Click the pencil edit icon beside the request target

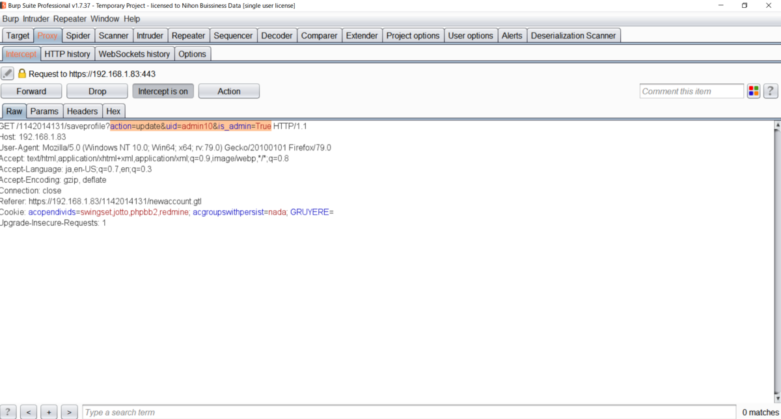pyautogui.click(x=7, y=74)
